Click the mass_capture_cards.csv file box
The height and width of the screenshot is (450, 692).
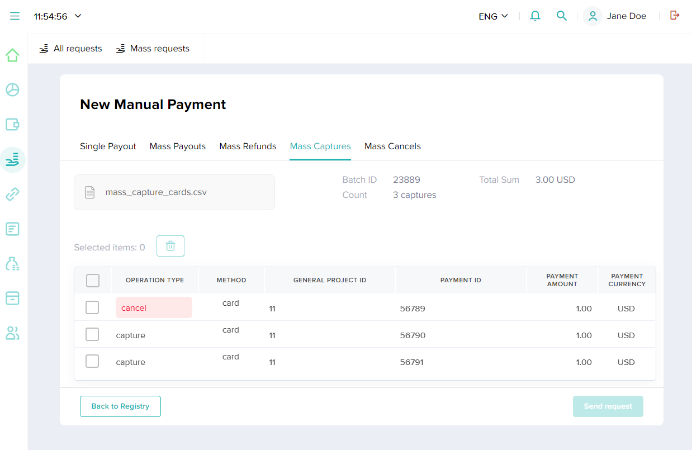click(174, 192)
